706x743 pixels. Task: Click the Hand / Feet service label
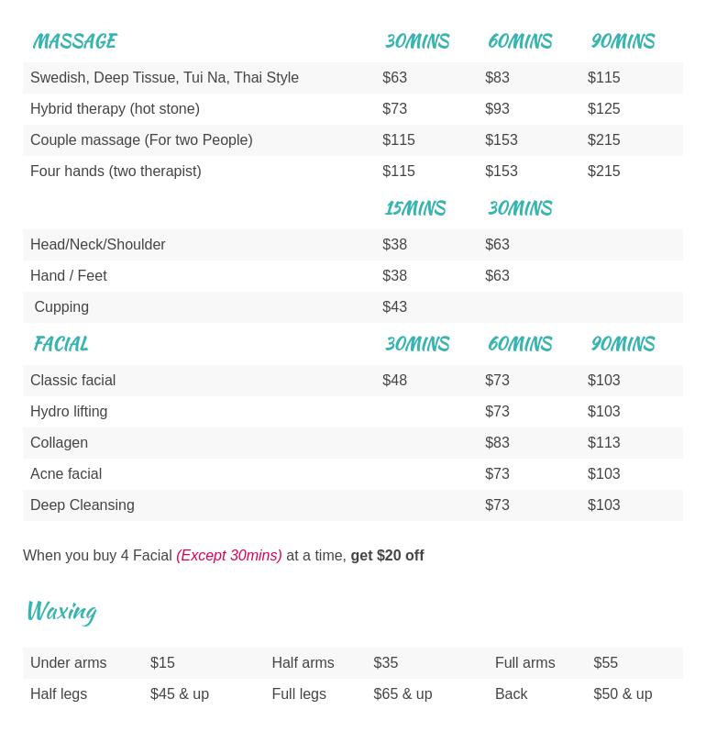coord(69,276)
